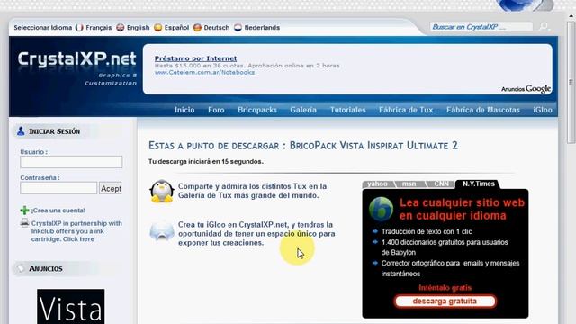The height and width of the screenshot is (324, 576).
Task: Open the Galería de Tux promo text
Action: click(252, 191)
